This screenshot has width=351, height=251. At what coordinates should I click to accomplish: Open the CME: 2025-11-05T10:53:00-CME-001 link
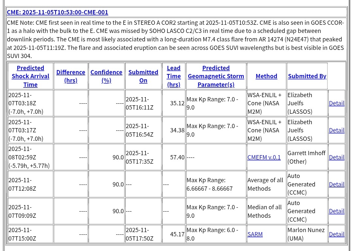tap(57, 12)
